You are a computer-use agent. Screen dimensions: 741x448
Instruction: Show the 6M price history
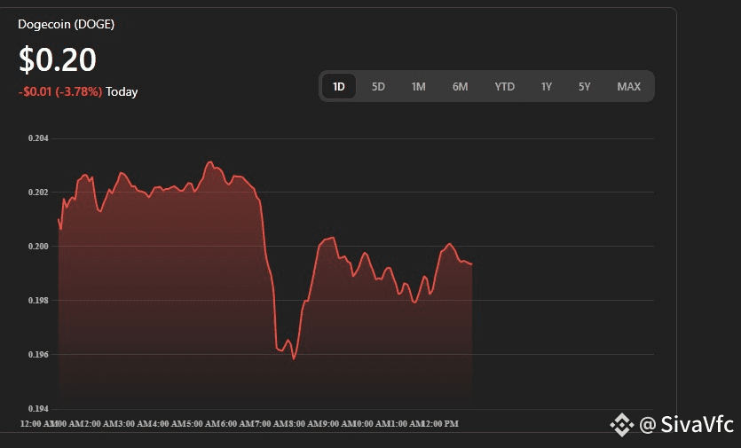click(x=460, y=86)
